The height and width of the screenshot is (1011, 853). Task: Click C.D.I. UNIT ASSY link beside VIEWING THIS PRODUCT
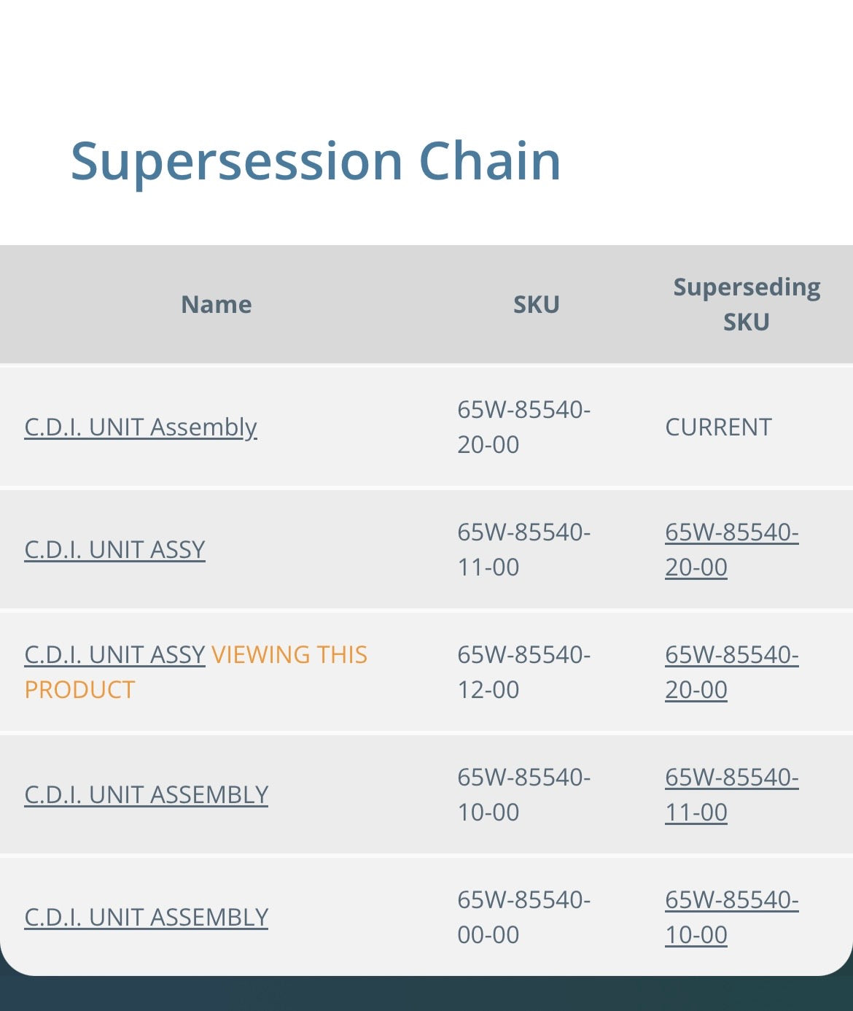click(114, 654)
